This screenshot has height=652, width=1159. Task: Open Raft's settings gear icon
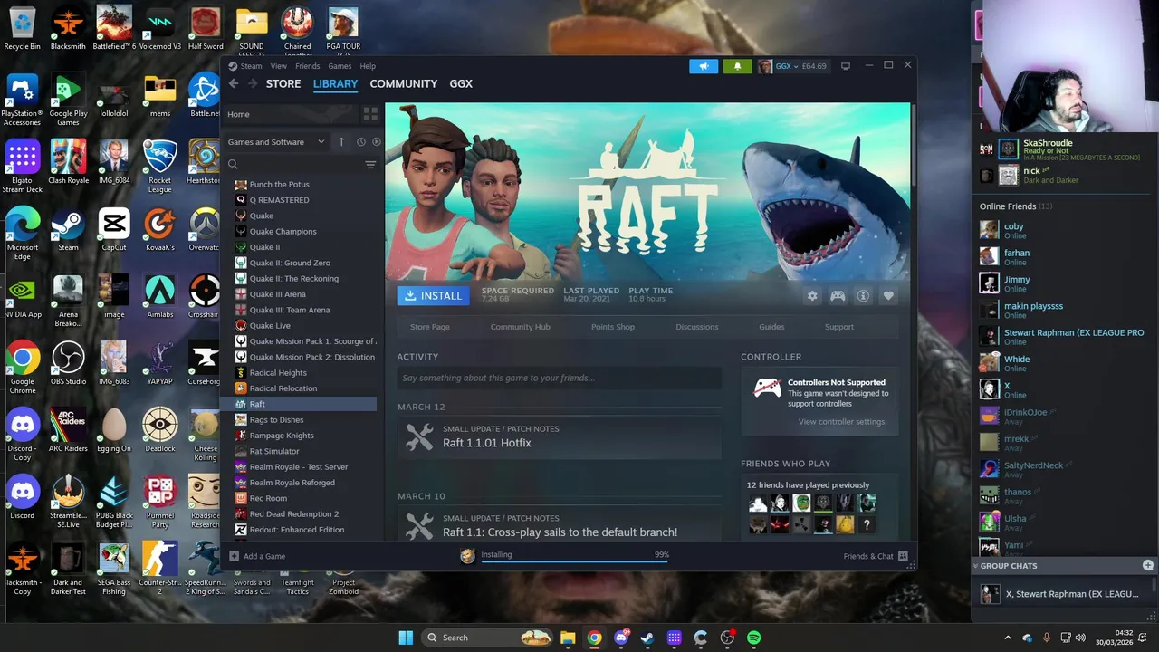[812, 296]
